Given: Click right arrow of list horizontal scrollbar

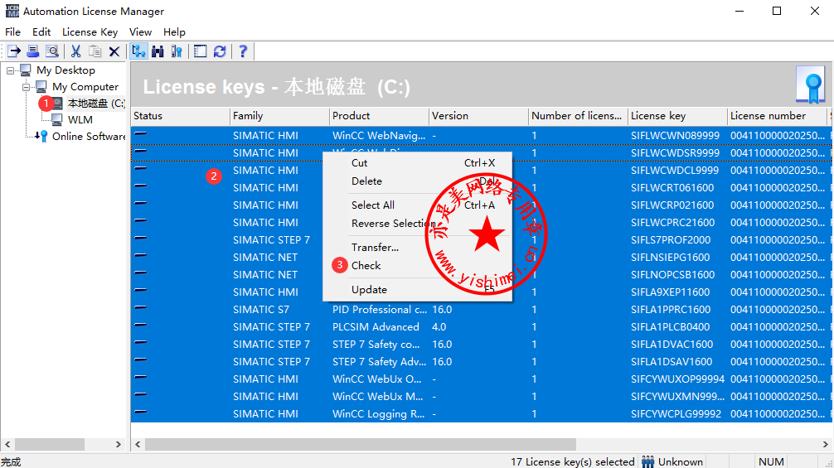Looking at the screenshot, I should coord(826,444).
